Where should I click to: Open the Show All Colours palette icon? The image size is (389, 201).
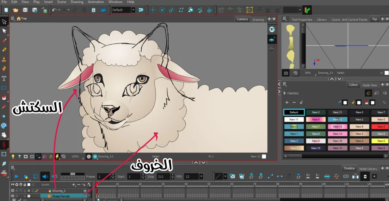point(368,93)
